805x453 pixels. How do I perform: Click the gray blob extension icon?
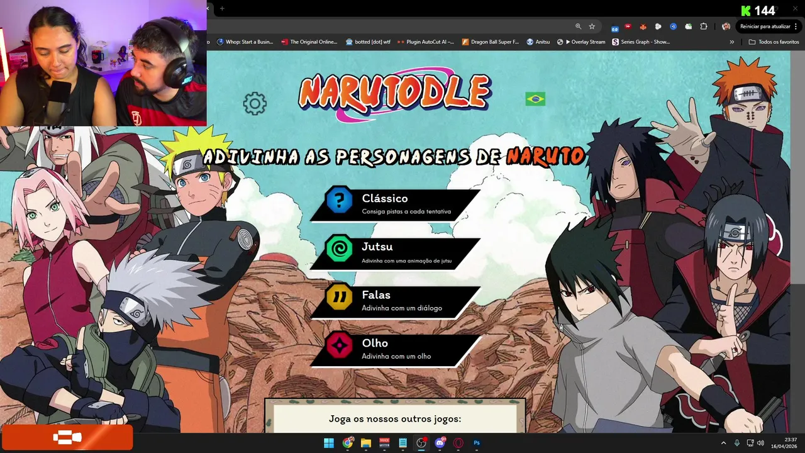pos(658,26)
